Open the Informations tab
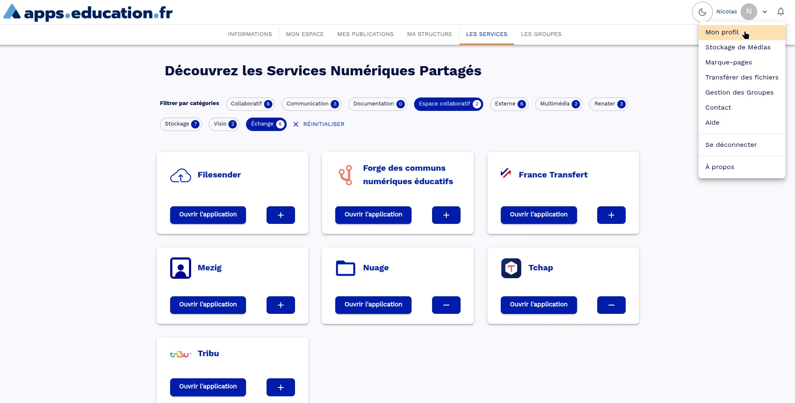 point(250,34)
